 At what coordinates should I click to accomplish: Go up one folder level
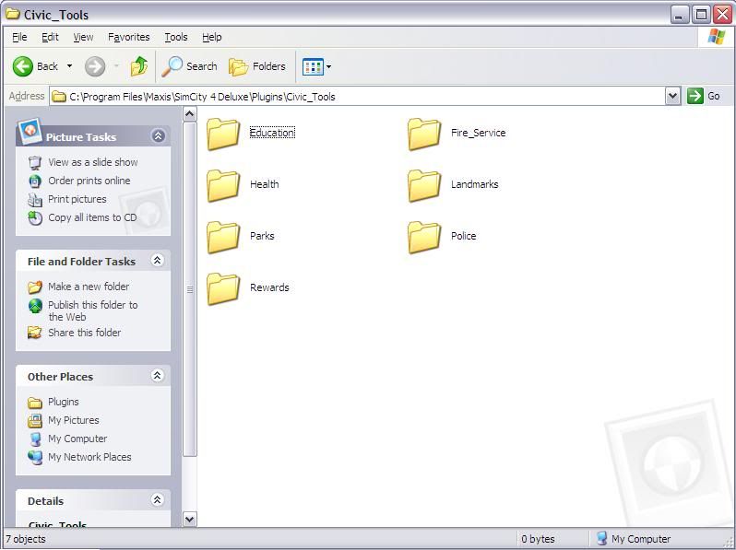pos(139,66)
